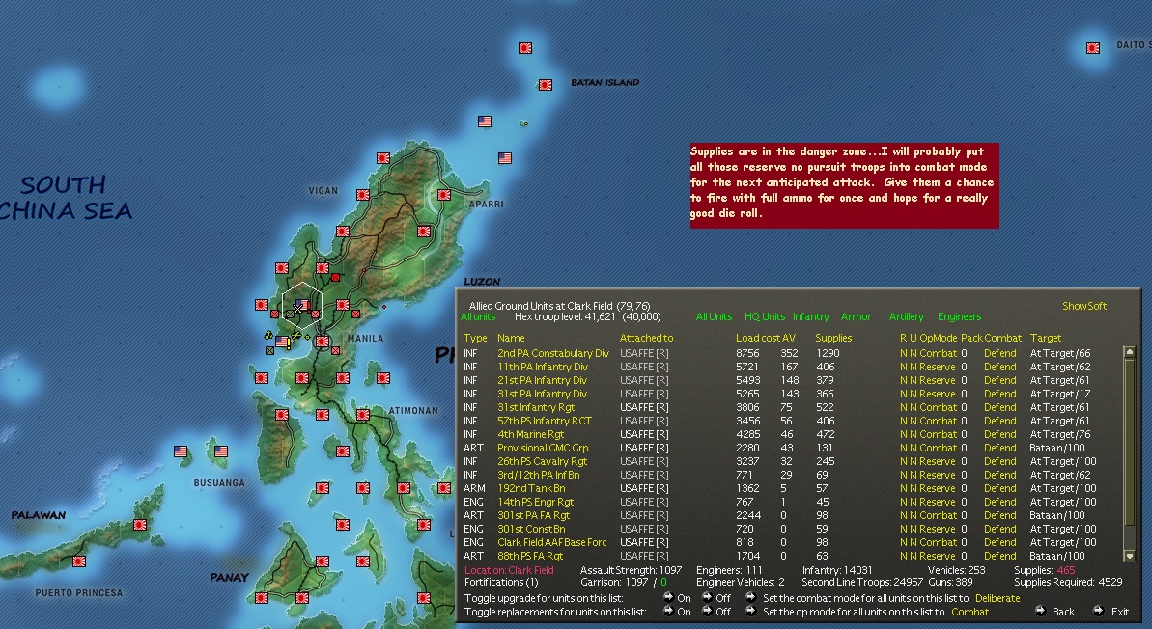Select the US flag with yellow exclamation mark
The image size is (1152, 629).
point(282,342)
